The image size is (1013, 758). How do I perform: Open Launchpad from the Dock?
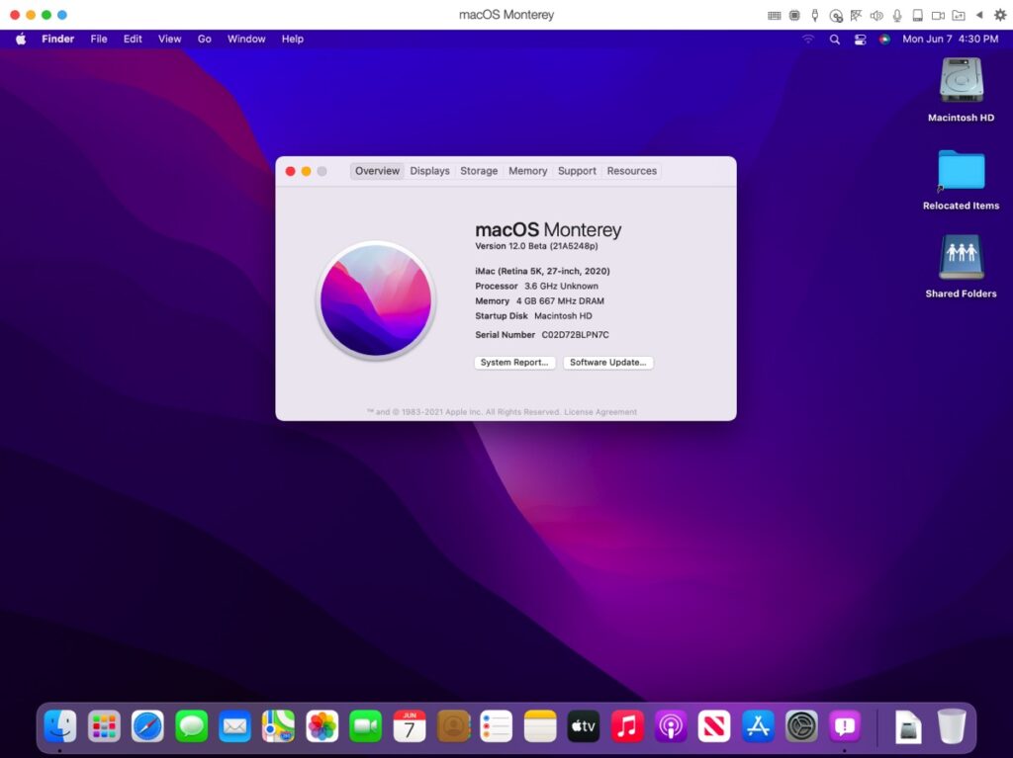(x=104, y=726)
